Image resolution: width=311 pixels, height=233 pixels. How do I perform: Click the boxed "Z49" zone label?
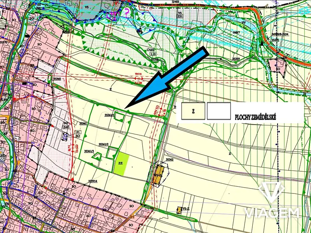(x=66, y=127)
